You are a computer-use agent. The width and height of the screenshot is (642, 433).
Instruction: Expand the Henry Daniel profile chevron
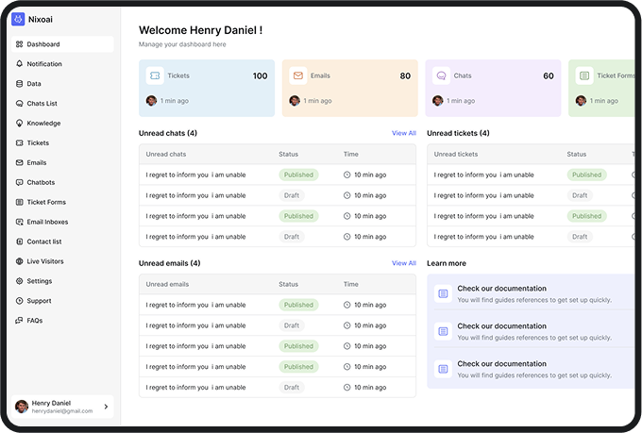coord(106,407)
